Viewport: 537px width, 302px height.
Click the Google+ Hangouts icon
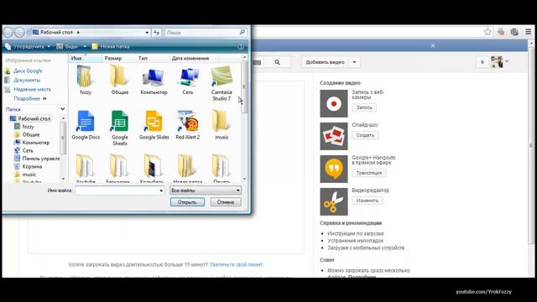tap(334, 169)
